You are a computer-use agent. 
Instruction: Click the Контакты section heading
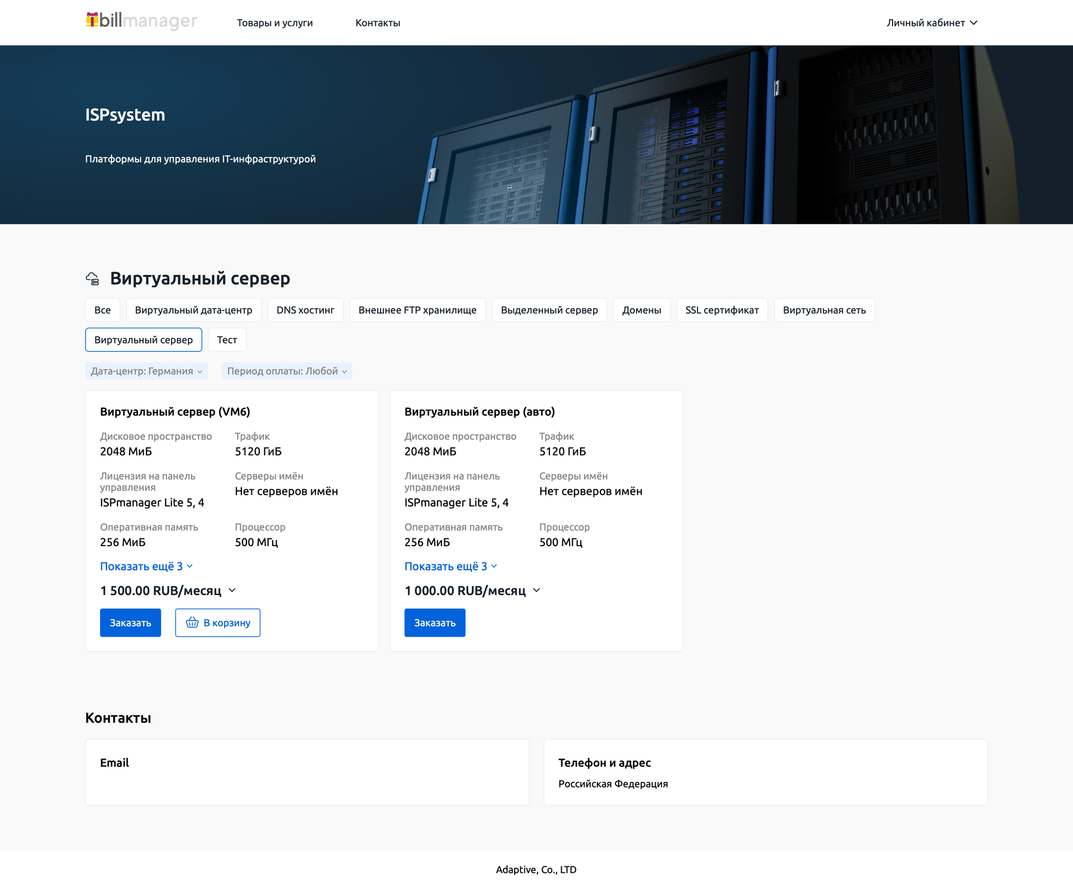point(118,718)
